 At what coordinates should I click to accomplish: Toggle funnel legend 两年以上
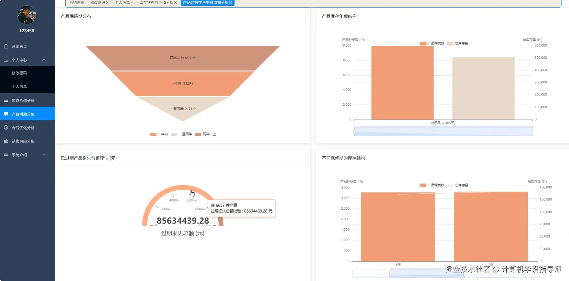pos(206,134)
